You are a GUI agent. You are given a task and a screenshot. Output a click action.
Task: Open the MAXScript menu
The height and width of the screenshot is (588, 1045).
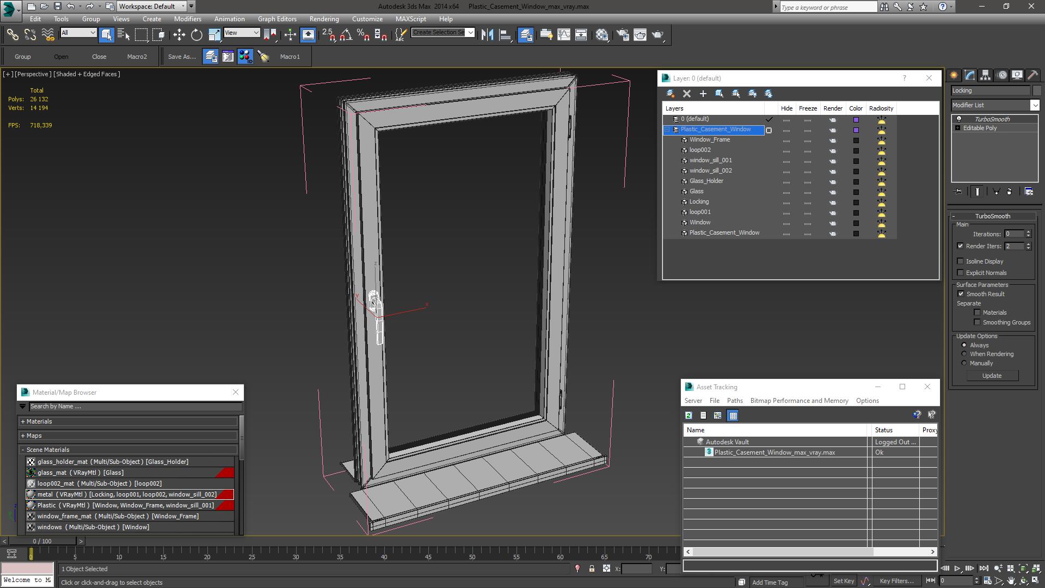point(410,19)
